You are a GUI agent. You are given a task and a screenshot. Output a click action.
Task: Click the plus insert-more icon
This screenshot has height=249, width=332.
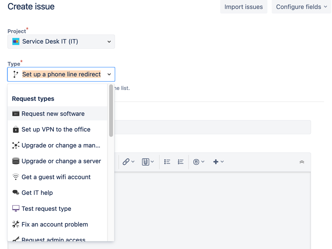pos(216,162)
